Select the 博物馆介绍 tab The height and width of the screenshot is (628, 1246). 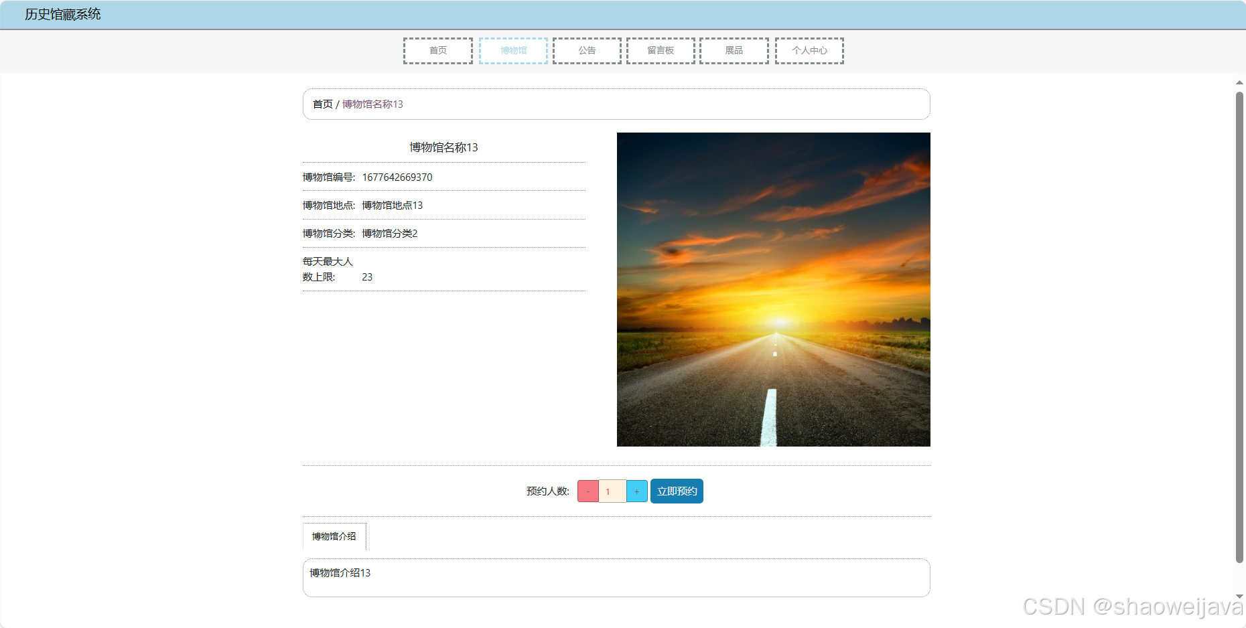[334, 536]
